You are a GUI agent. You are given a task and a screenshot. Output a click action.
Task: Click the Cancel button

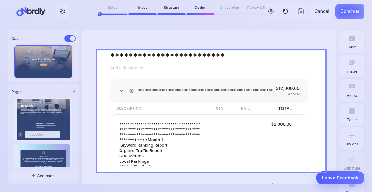point(322,11)
